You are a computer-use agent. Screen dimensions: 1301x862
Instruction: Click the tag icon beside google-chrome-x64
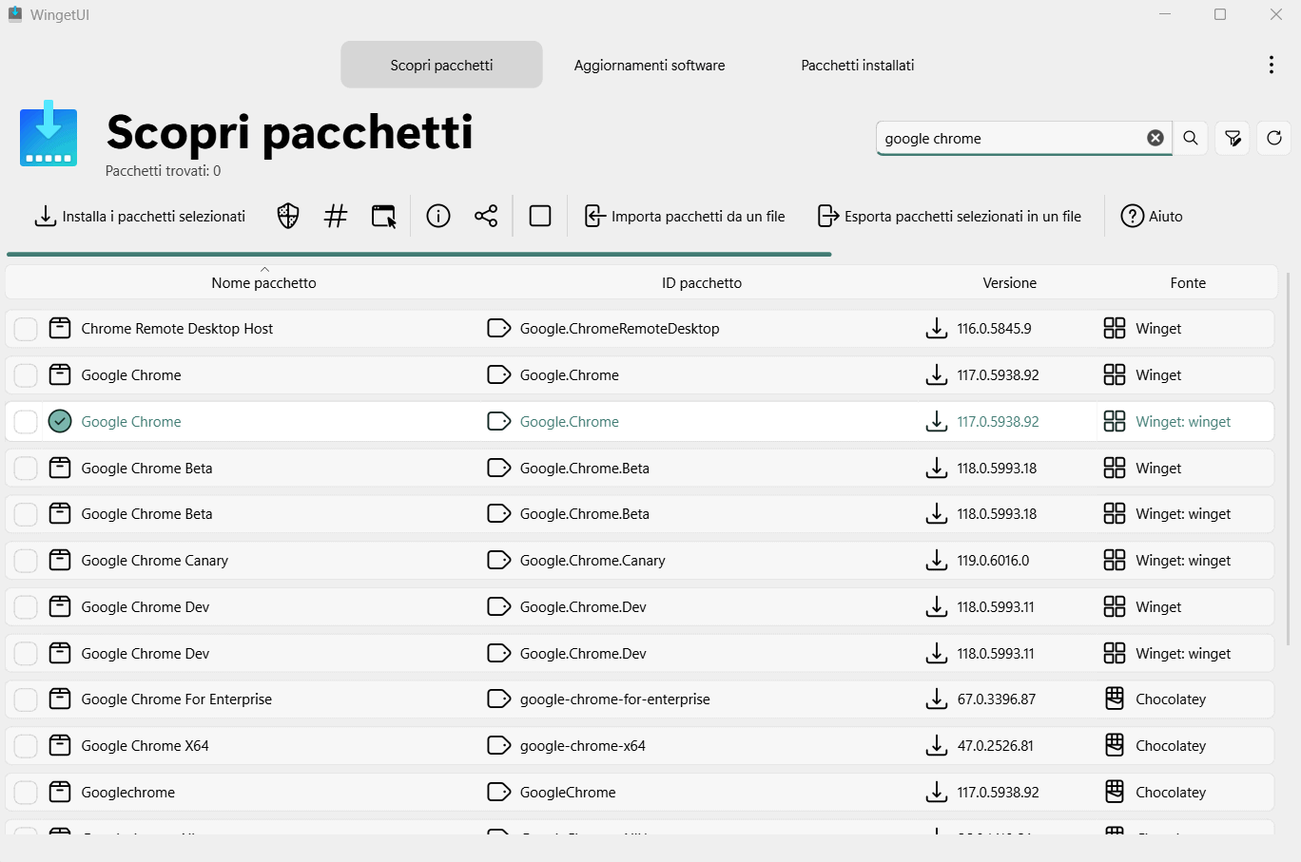click(x=499, y=746)
